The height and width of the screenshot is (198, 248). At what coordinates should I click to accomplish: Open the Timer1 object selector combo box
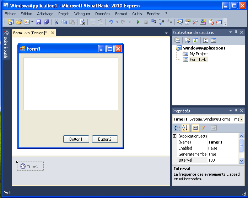[242, 119]
